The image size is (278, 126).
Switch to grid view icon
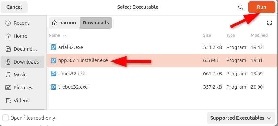269,23
